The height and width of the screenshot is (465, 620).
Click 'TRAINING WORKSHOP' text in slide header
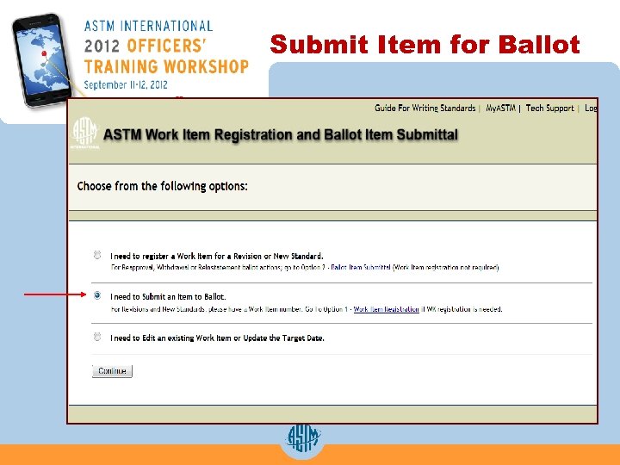coord(166,66)
